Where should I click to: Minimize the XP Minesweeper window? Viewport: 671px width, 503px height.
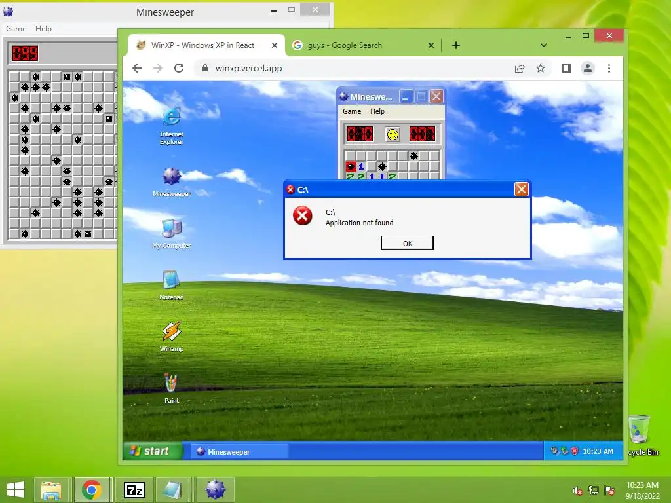(x=406, y=97)
